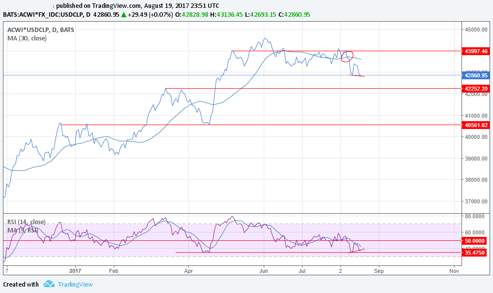Click the blue 42860.95 price-axis label
This screenshot has height=293, width=493.
point(476,75)
